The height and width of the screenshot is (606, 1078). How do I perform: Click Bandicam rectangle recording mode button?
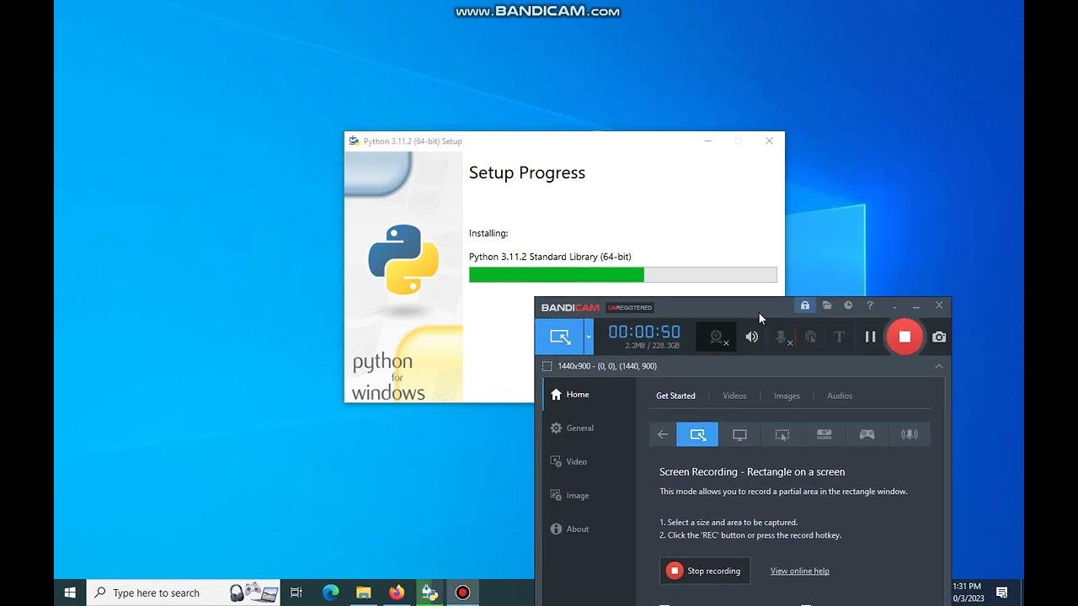[559, 337]
